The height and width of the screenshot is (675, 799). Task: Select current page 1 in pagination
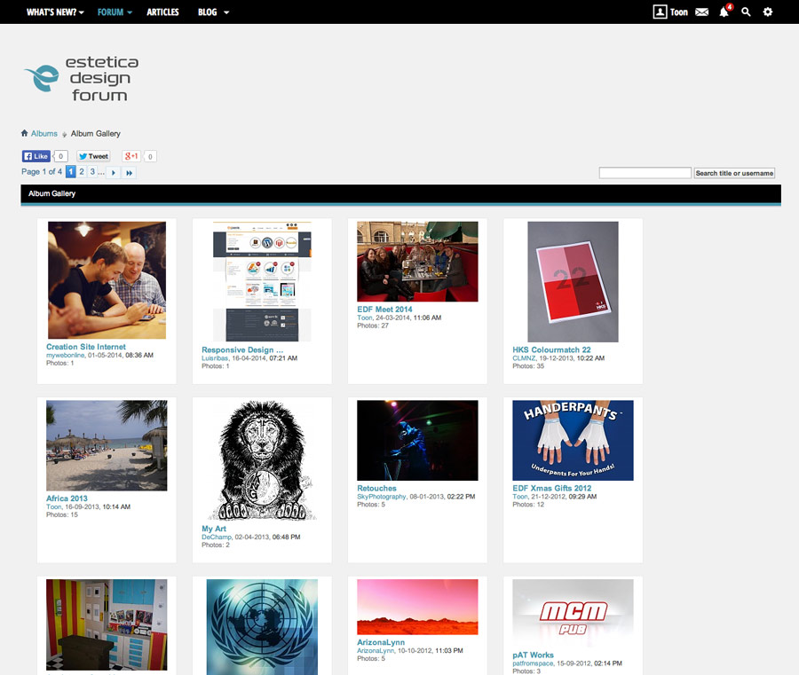pyautogui.click(x=71, y=172)
